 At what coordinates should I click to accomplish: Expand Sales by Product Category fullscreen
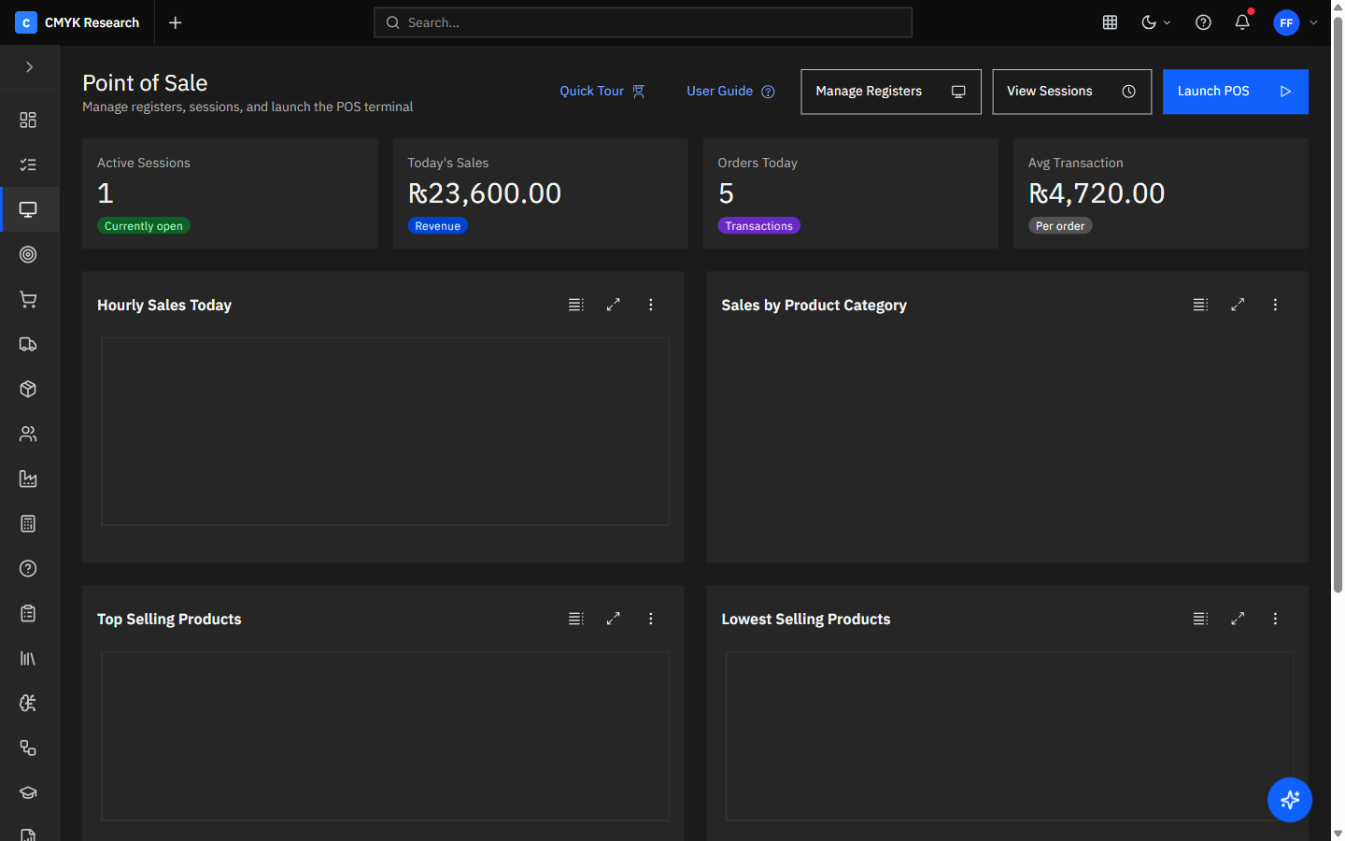tap(1238, 305)
